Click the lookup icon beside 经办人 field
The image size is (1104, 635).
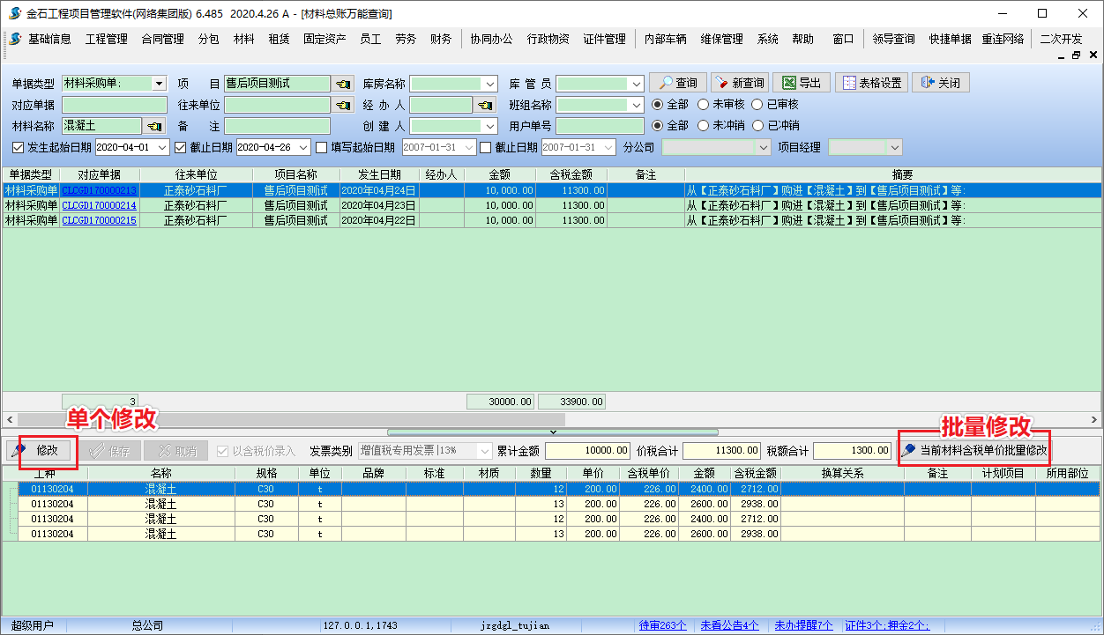pyautogui.click(x=485, y=105)
